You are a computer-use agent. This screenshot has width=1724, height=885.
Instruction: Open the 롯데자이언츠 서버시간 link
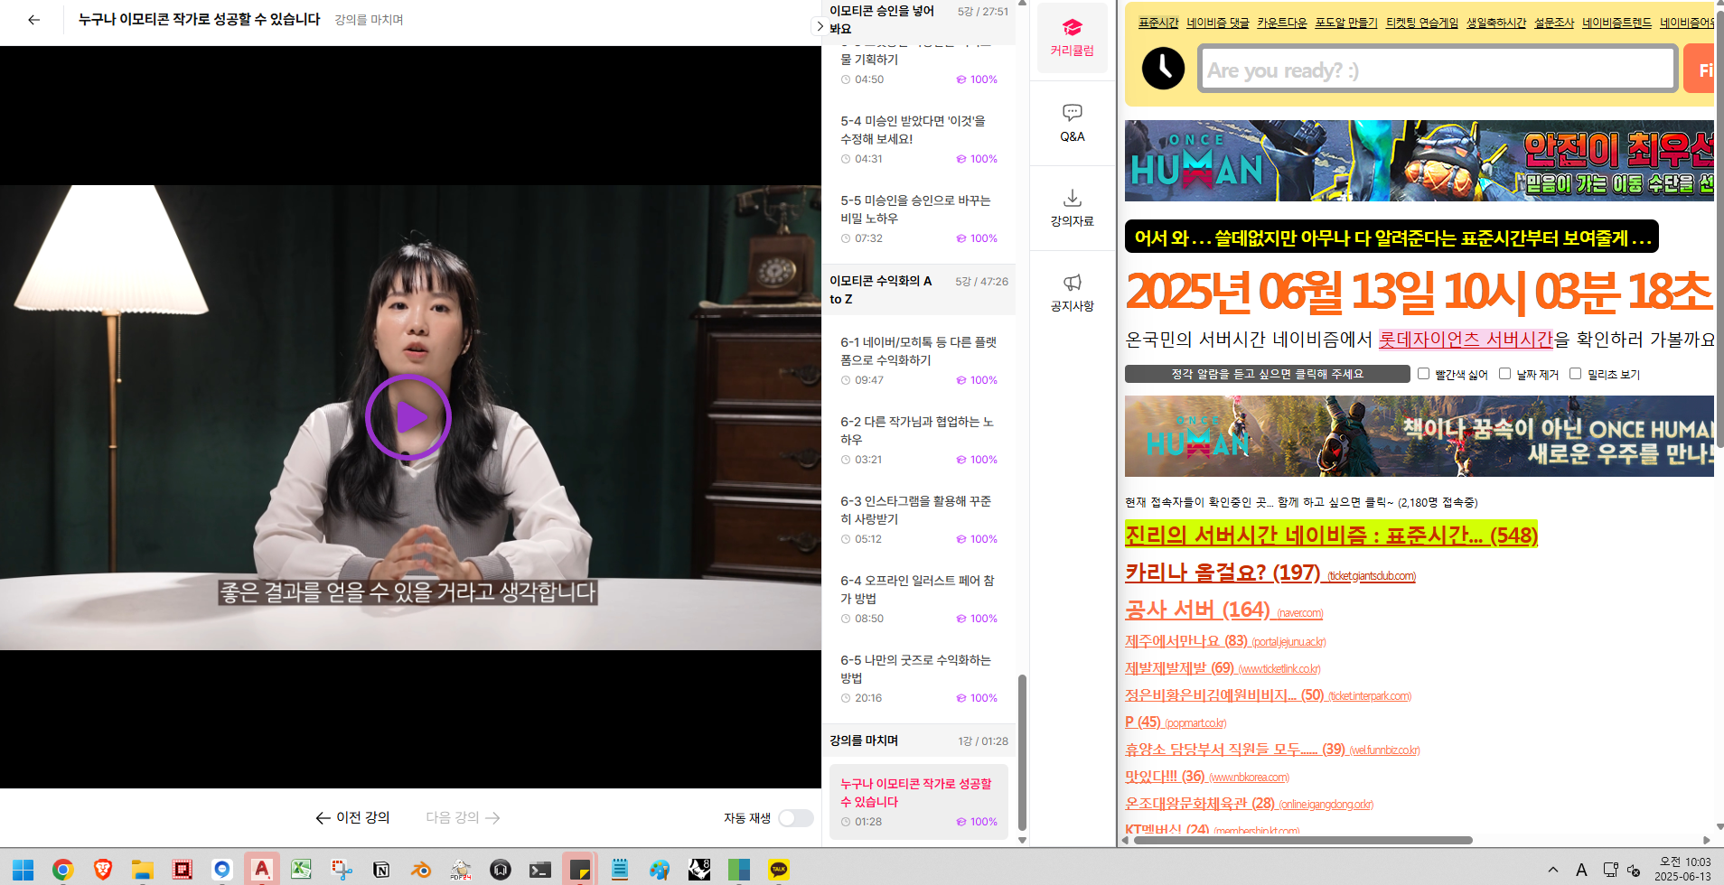[1466, 340]
